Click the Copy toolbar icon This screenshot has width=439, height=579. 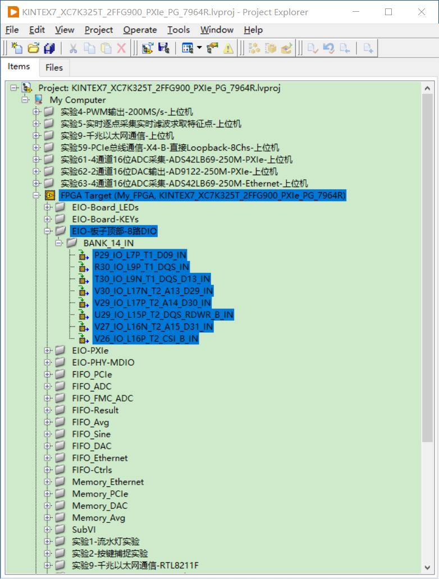[89, 48]
